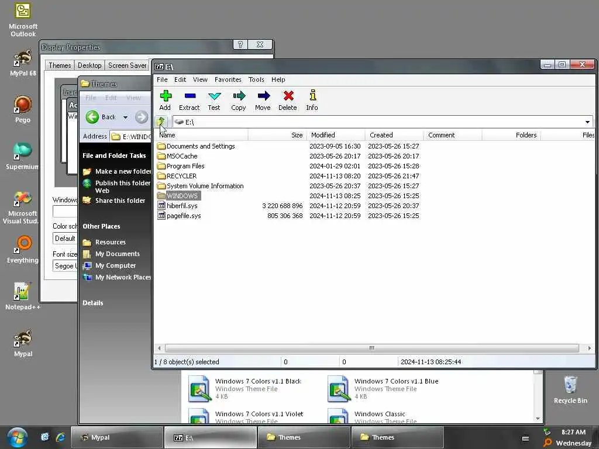Go up one folder level in 7-Zip
Screen dimensions: 599x449
[x=161, y=122]
